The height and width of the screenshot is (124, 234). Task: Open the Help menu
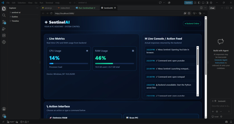tap(57, 3)
